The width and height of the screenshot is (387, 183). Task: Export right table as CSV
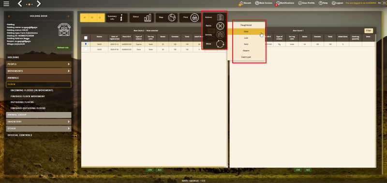click(x=298, y=170)
